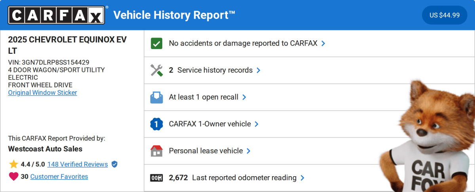Click the odometer reading icon
The width and height of the screenshot is (475, 192).
[157, 178]
